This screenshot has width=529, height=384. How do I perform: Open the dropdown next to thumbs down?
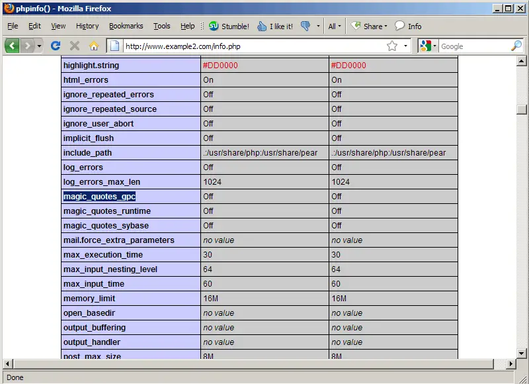pyautogui.click(x=318, y=26)
